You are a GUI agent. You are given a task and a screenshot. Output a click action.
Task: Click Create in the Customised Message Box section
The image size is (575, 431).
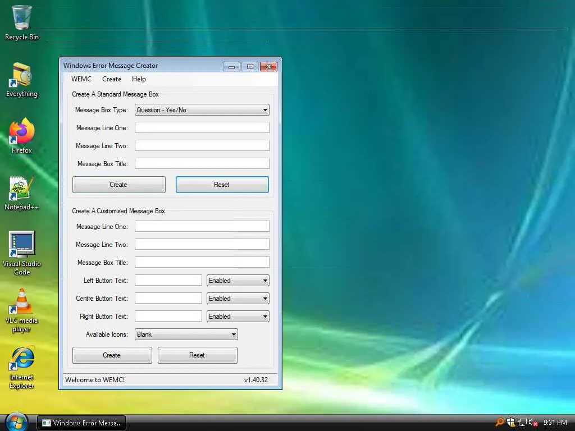coord(112,355)
